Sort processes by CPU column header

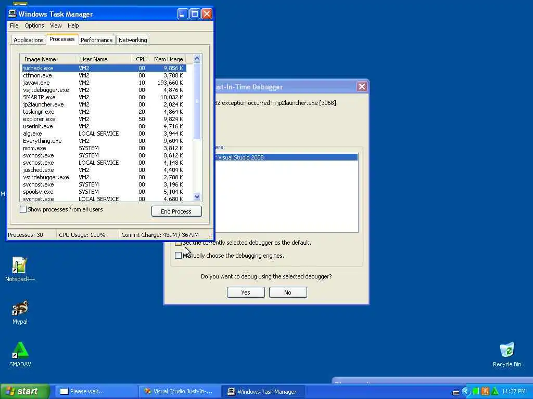pyautogui.click(x=141, y=59)
